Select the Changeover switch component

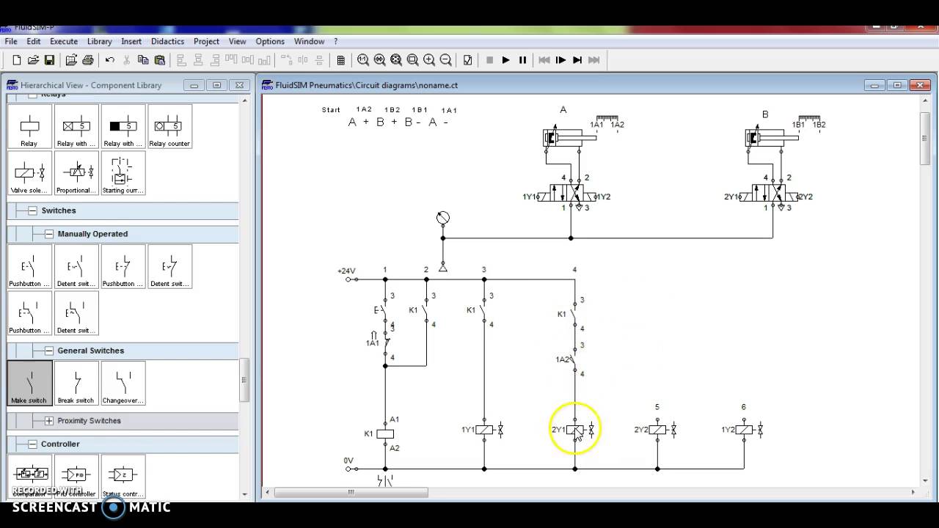pos(123,383)
